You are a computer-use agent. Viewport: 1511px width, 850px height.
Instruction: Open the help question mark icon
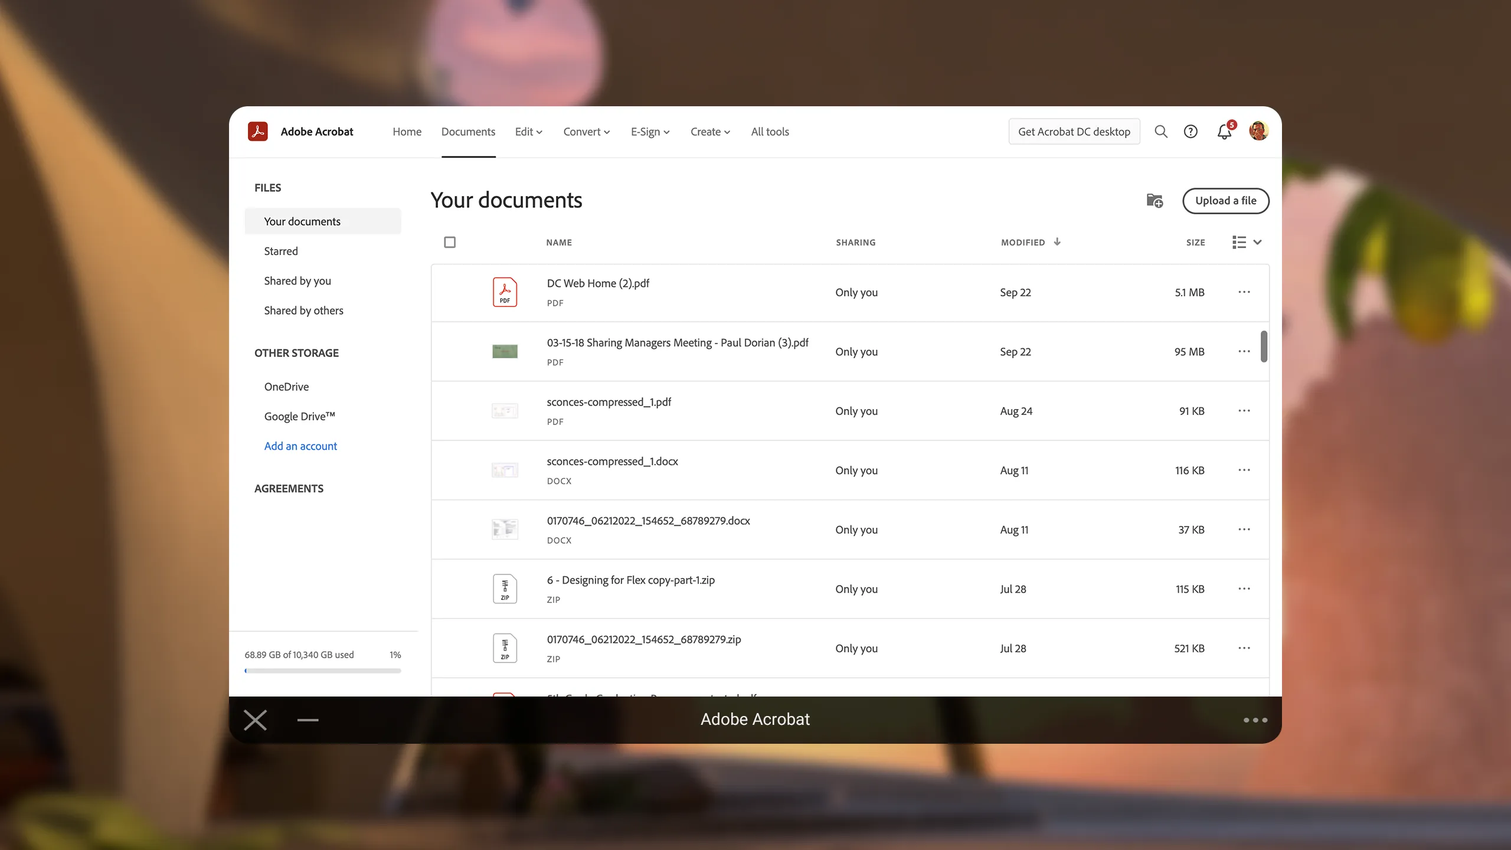coord(1191,132)
